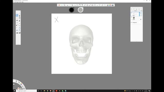Image resolution: width=164 pixels, height=92 pixels.
Task: Open the Help menu
Action: (23, 2)
